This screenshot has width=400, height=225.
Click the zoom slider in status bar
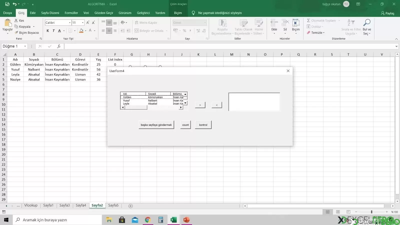[371, 212]
